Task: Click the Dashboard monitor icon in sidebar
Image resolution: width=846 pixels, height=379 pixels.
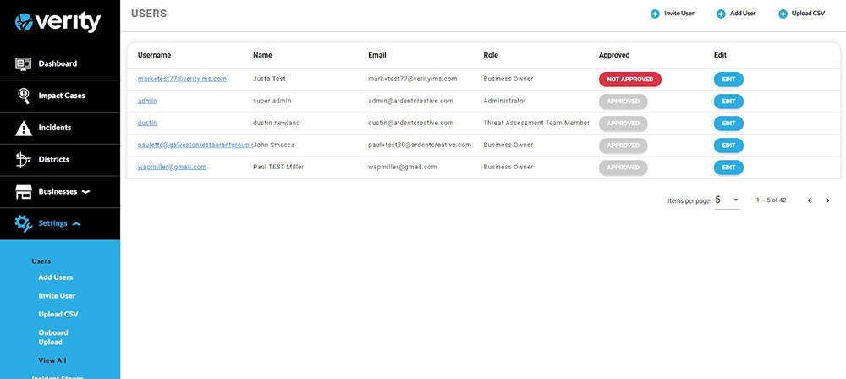Action: click(x=24, y=63)
